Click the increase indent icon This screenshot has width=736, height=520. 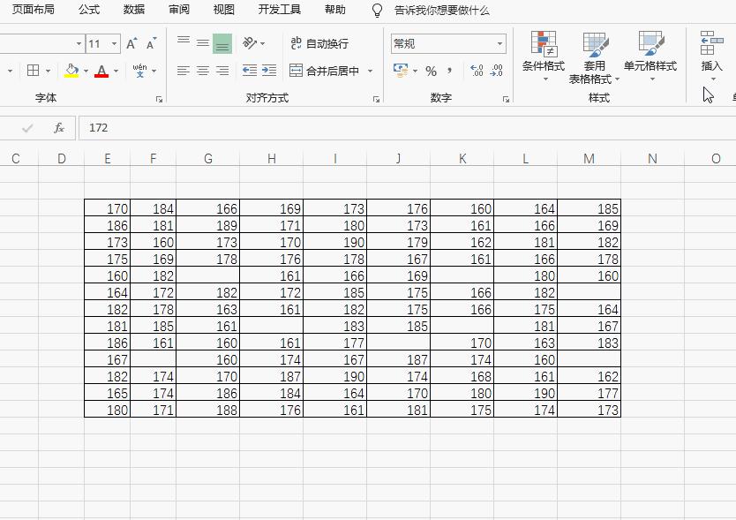tap(267, 71)
